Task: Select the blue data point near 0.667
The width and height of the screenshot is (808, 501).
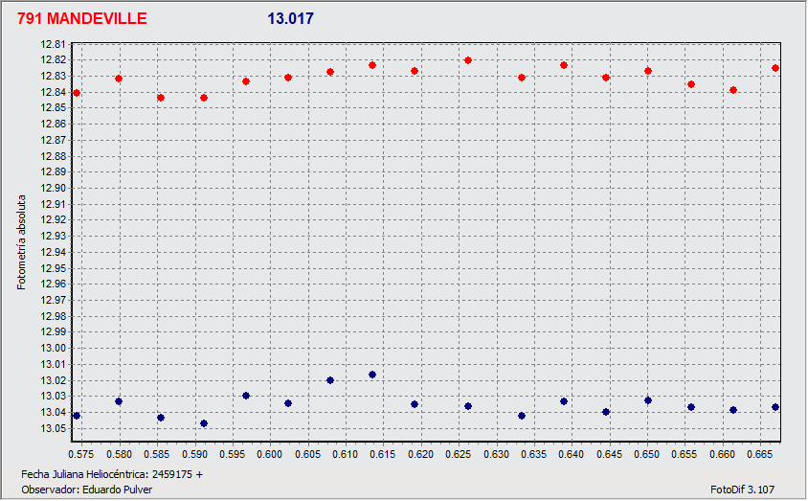Action: pyautogui.click(x=775, y=407)
